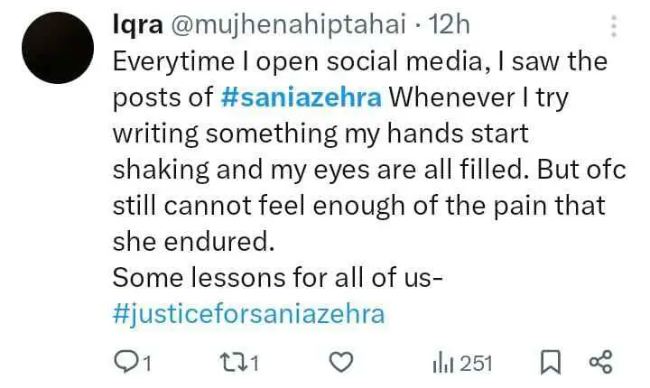Viewport: 650px width, 388px height.
Task: Click the 12h timestamp
Action: (x=449, y=24)
